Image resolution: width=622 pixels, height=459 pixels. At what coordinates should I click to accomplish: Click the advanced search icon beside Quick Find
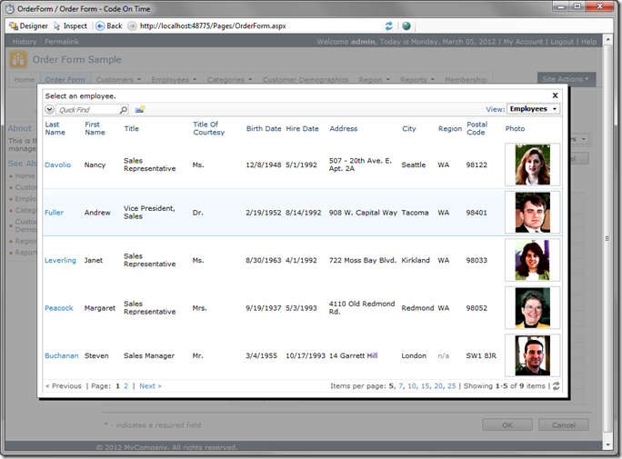pos(140,109)
